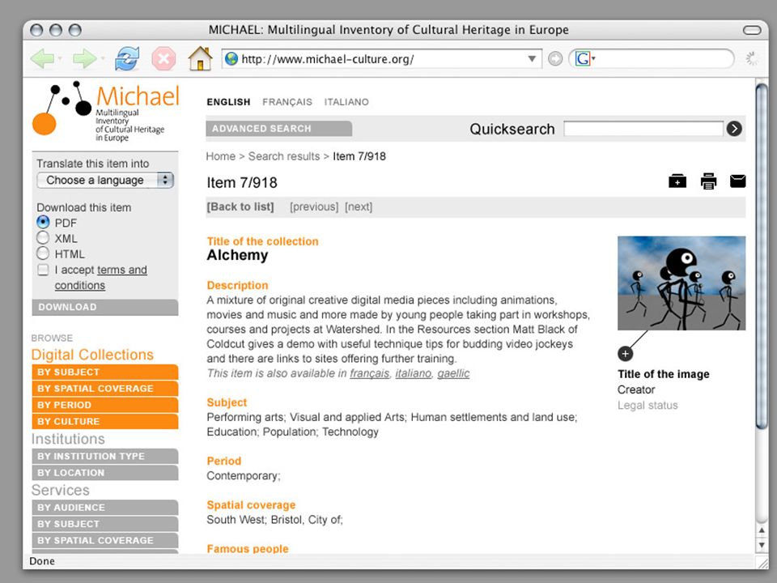This screenshot has width=777, height=583.
Task: Click the browser forward arrow
Action: (84, 59)
